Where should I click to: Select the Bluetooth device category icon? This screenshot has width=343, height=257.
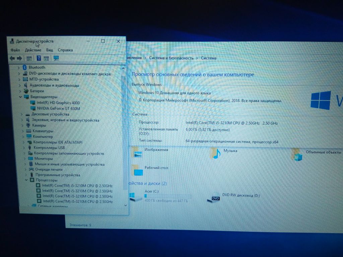click(x=25, y=67)
